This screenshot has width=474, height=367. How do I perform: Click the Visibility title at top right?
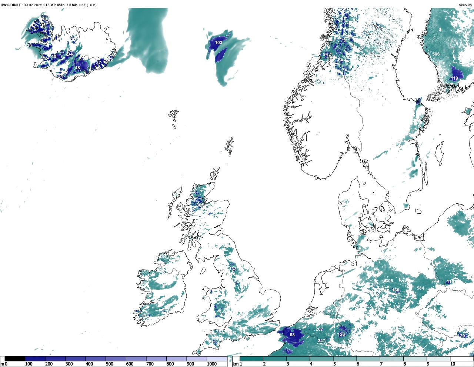465,5
